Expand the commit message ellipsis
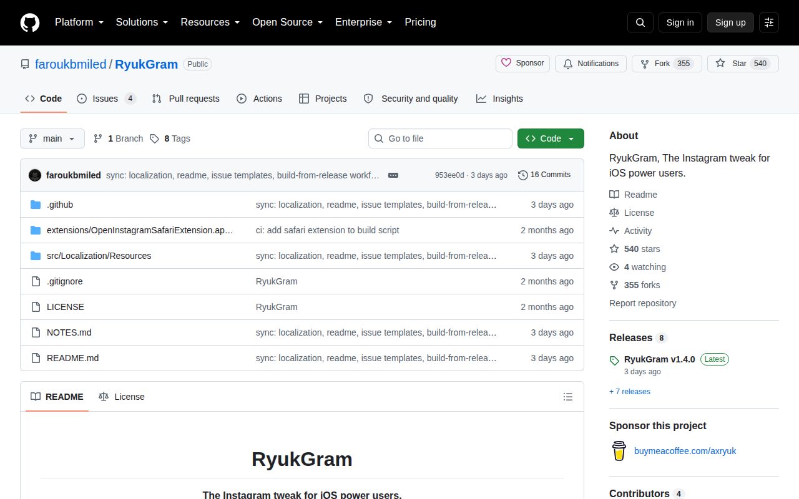This screenshot has width=799, height=499. 393,175
